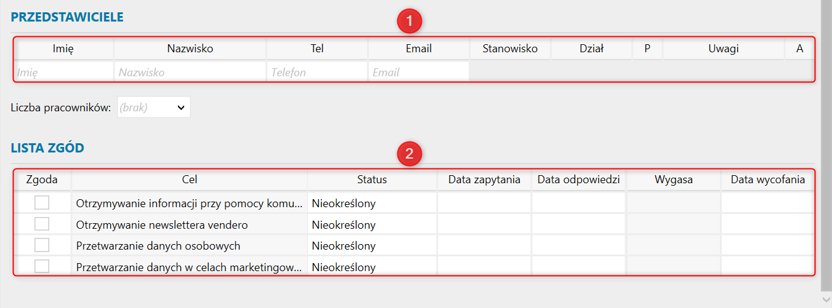Check consent for Przetwarzanie danych osobowych
Viewport: 832px width, 308px height.
pyautogui.click(x=42, y=245)
